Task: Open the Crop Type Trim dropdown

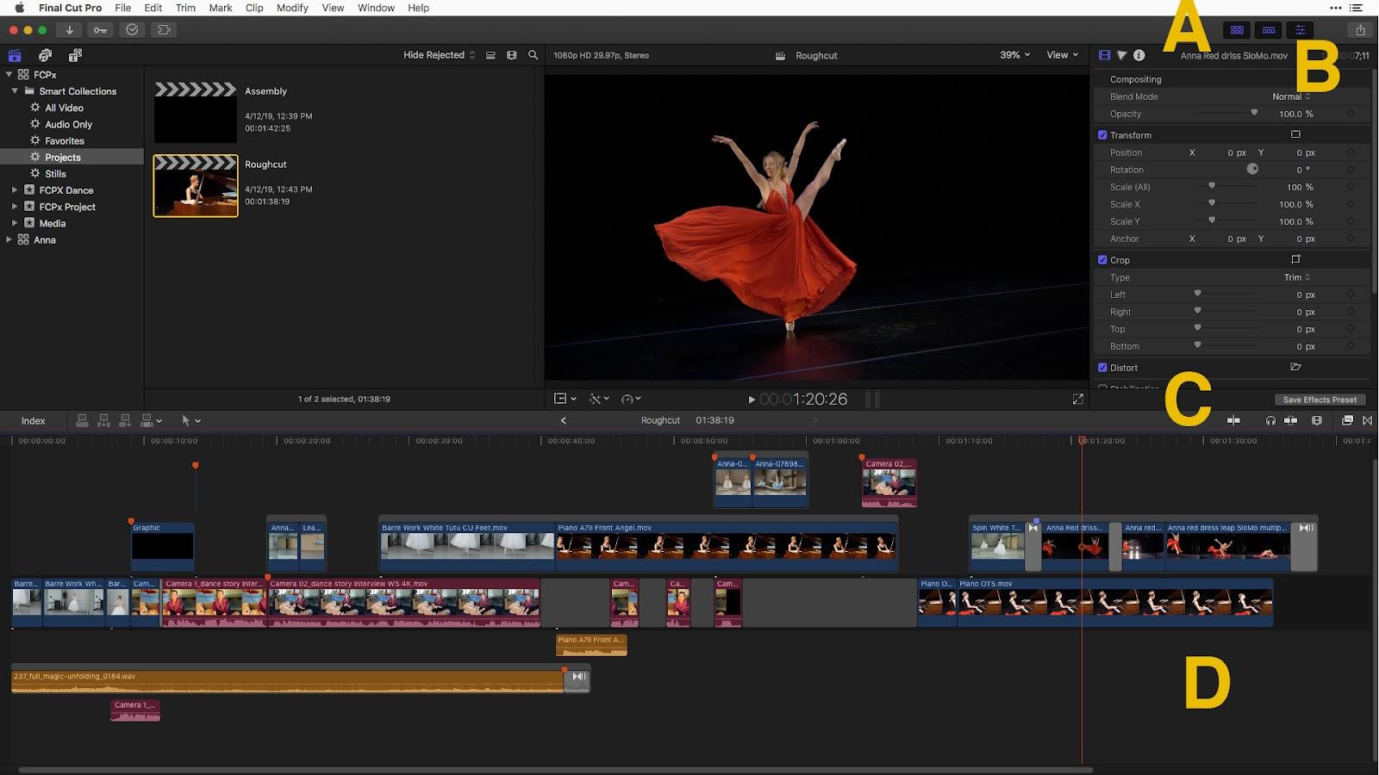Action: click(x=1297, y=277)
